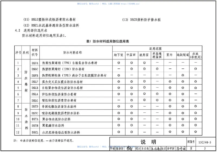Click the 页 label in title block
The width and height of the screenshot is (217, 152).
[x=191, y=148]
